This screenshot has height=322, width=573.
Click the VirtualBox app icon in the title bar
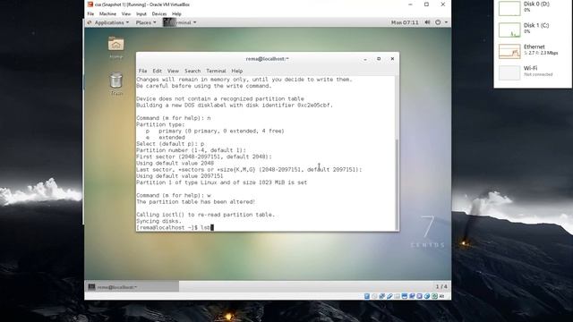pyautogui.click(x=90, y=4)
